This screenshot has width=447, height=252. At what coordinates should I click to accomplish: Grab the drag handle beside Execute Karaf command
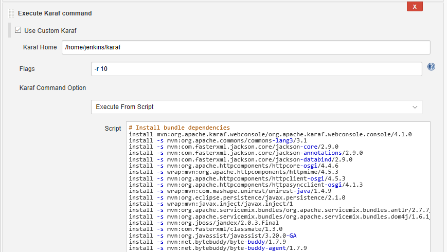click(11, 13)
